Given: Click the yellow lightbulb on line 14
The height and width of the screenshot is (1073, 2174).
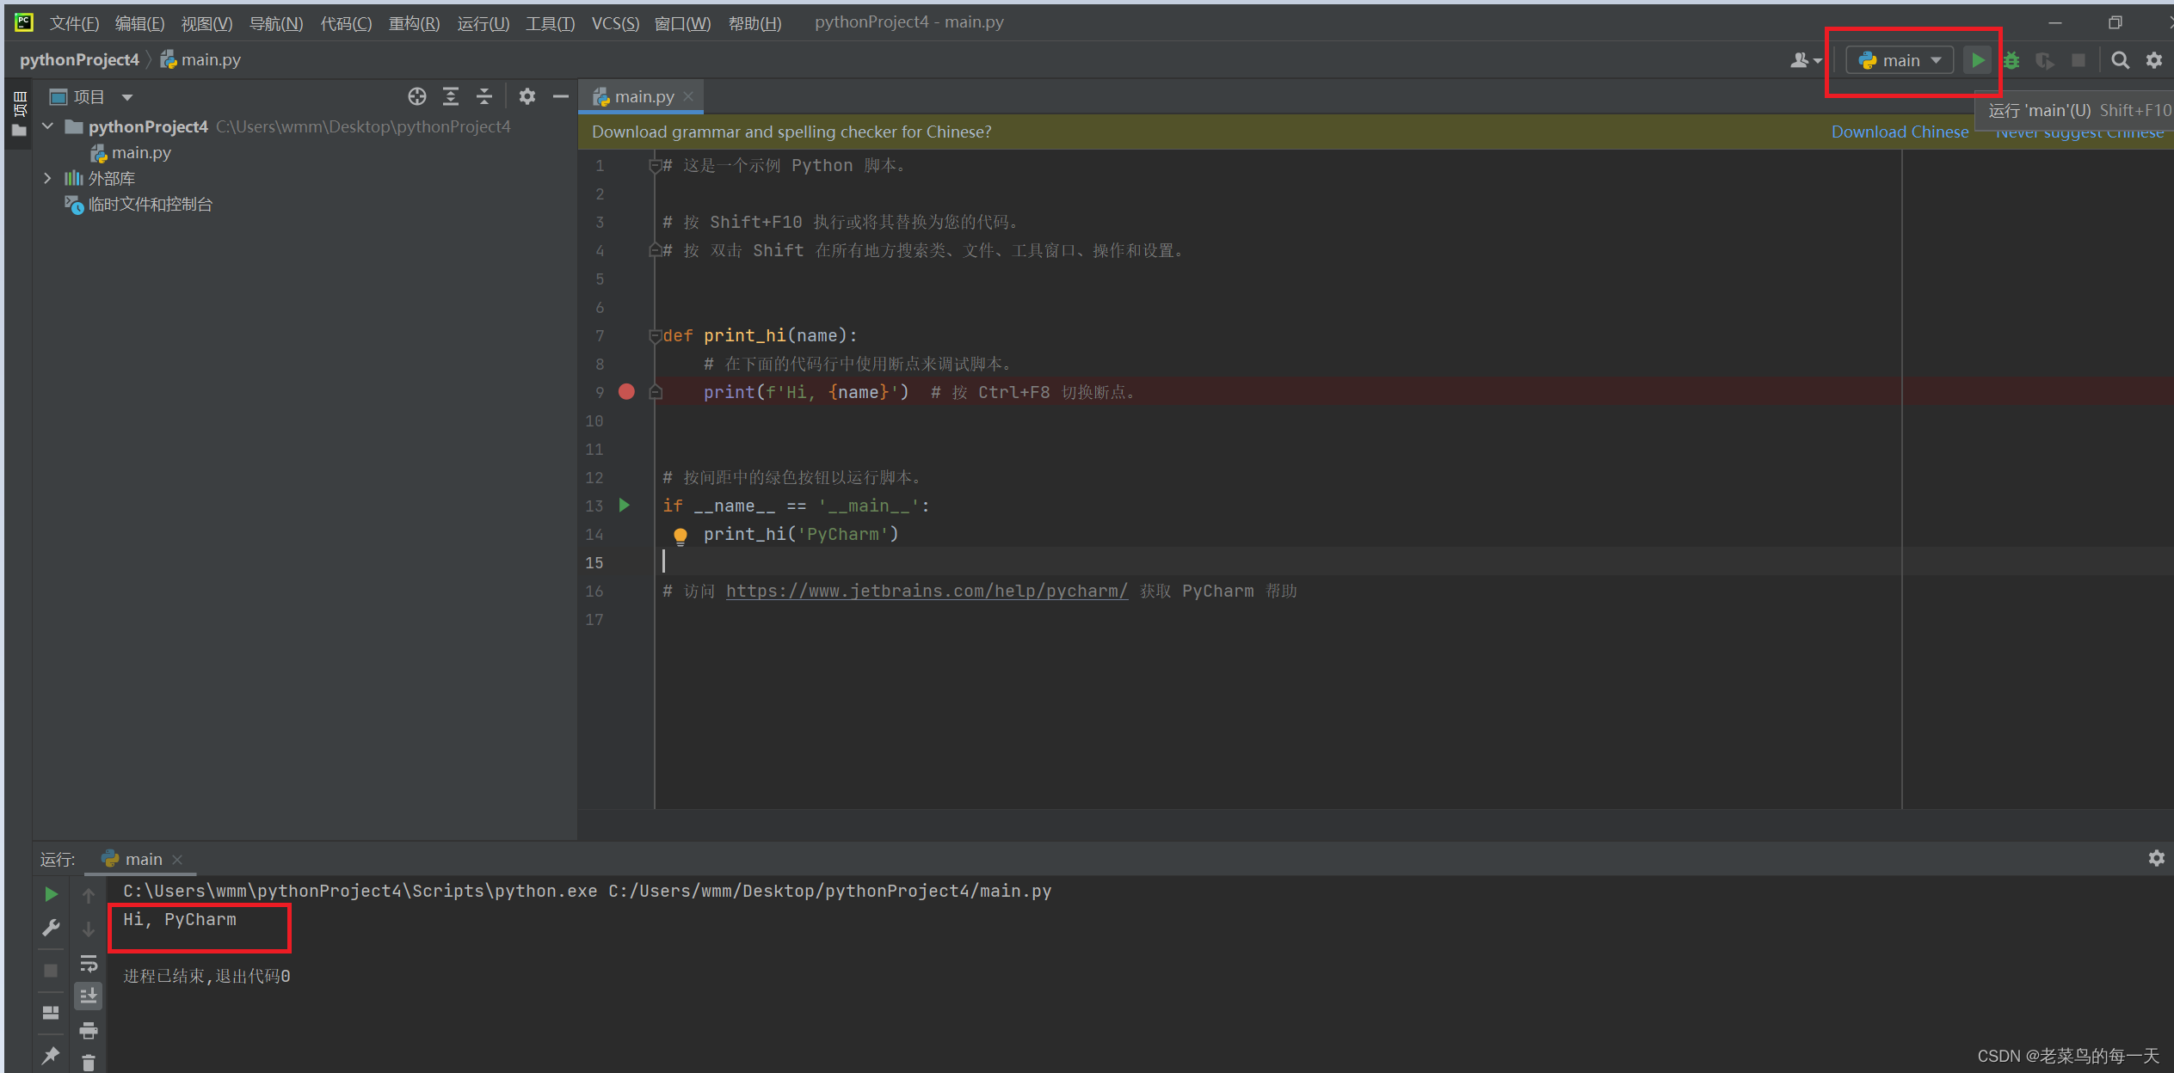Looking at the screenshot, I should coord(681,536).
